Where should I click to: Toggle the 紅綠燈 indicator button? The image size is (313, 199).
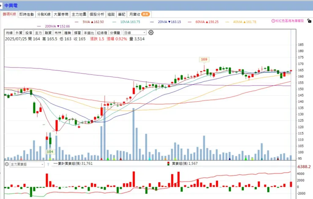(x=102, y=32)
